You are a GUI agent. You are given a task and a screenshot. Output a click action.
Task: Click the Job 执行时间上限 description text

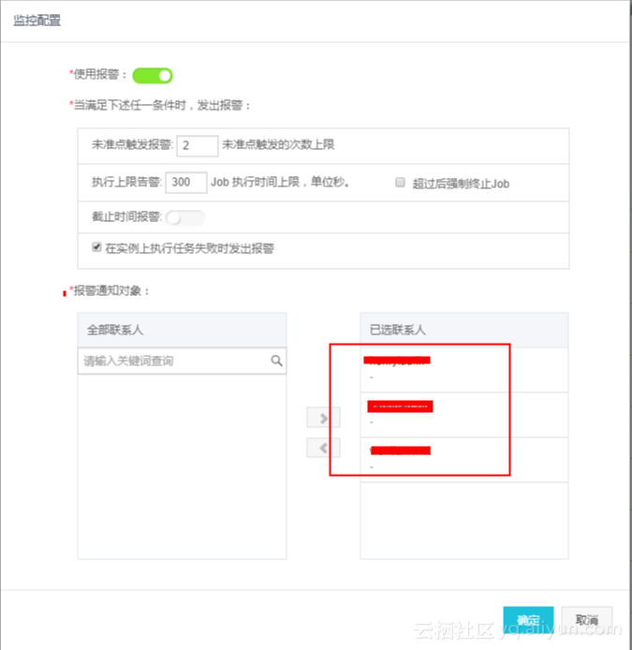[280, 182]
